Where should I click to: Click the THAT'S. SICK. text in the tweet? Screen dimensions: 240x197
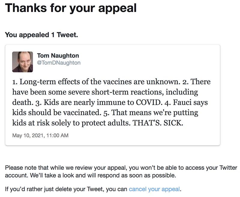[x=158, y=123]
